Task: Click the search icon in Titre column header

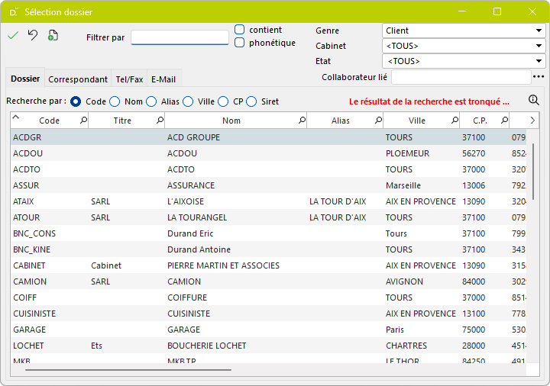Action: [x=160, y=121]
